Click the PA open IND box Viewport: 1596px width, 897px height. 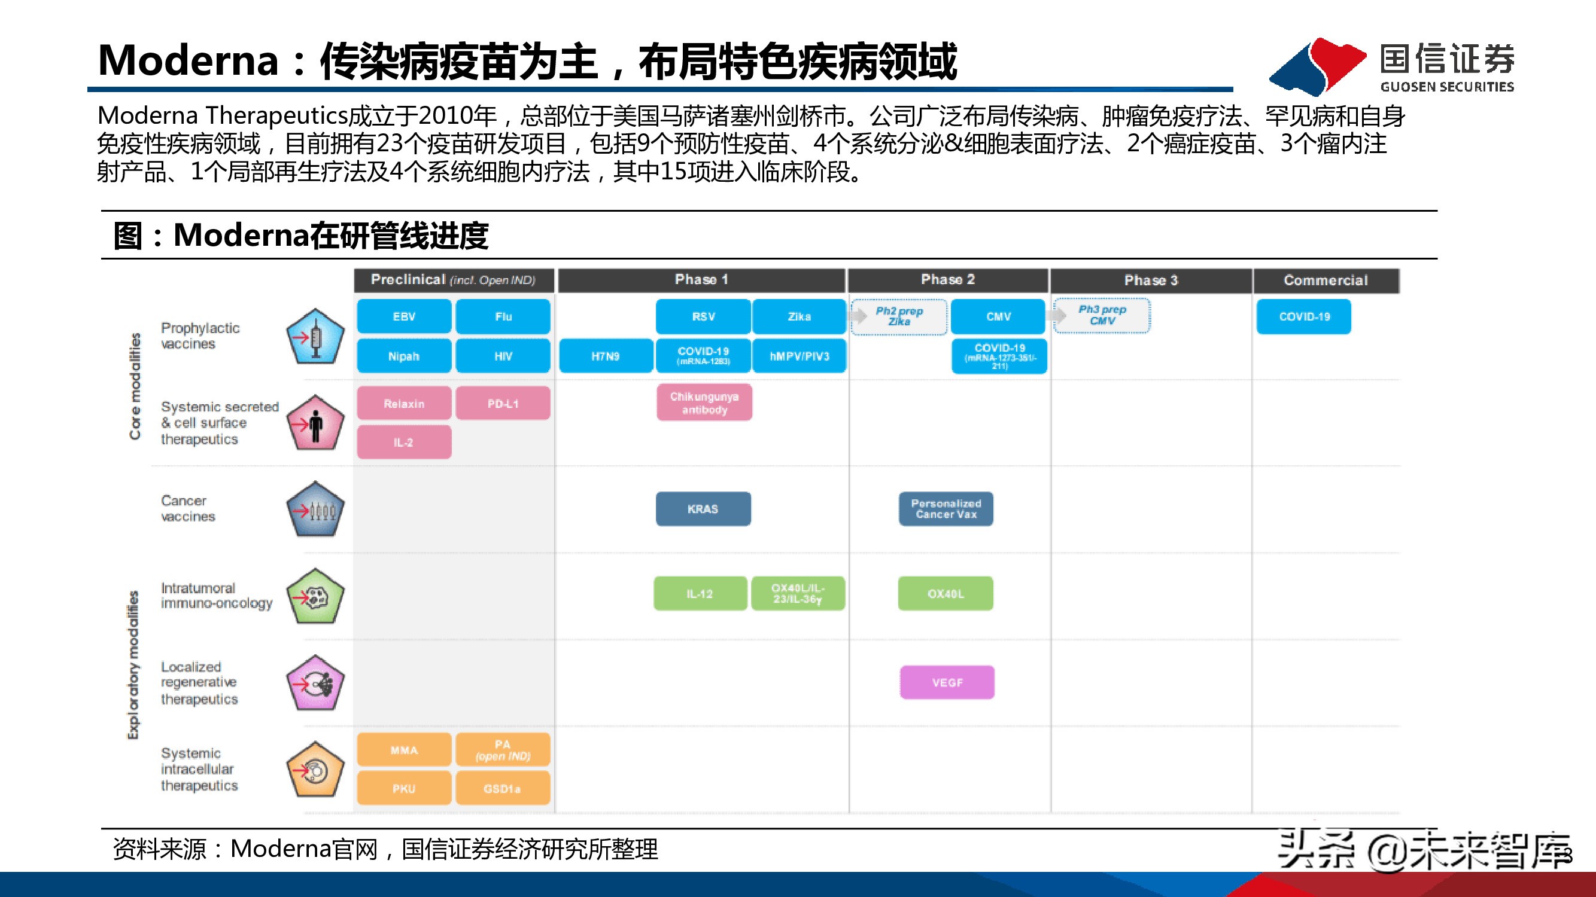503,750
